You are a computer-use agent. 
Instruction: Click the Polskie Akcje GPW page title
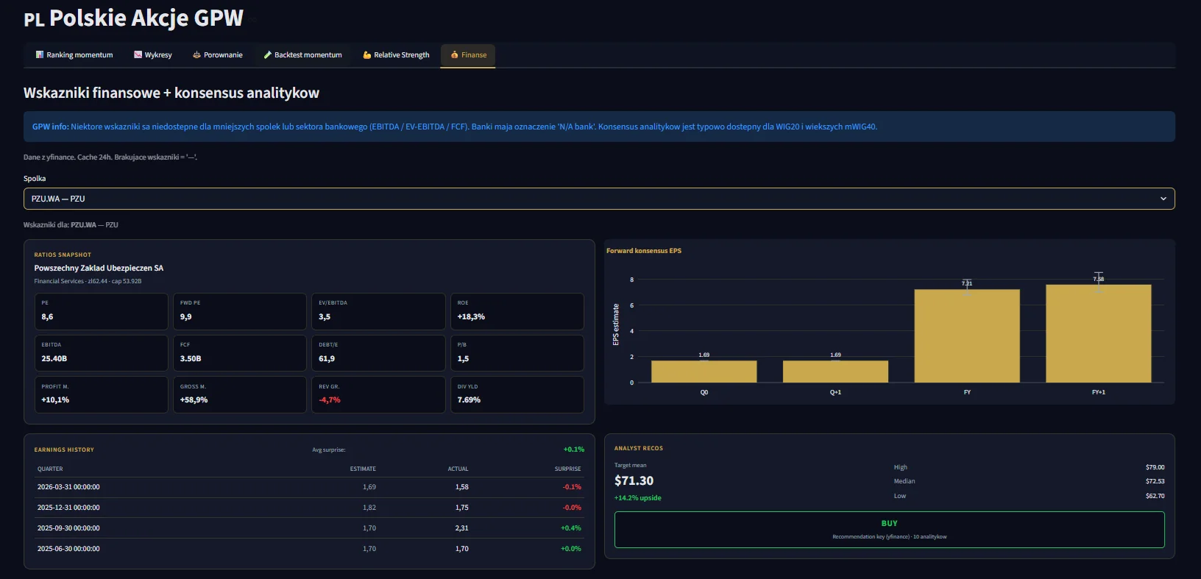(x=133, y=18)
